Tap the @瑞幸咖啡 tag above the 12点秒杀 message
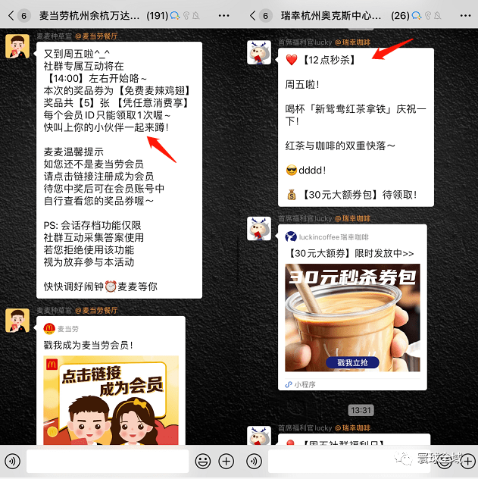This screenshot has height=479, width=478. point(352,42)
